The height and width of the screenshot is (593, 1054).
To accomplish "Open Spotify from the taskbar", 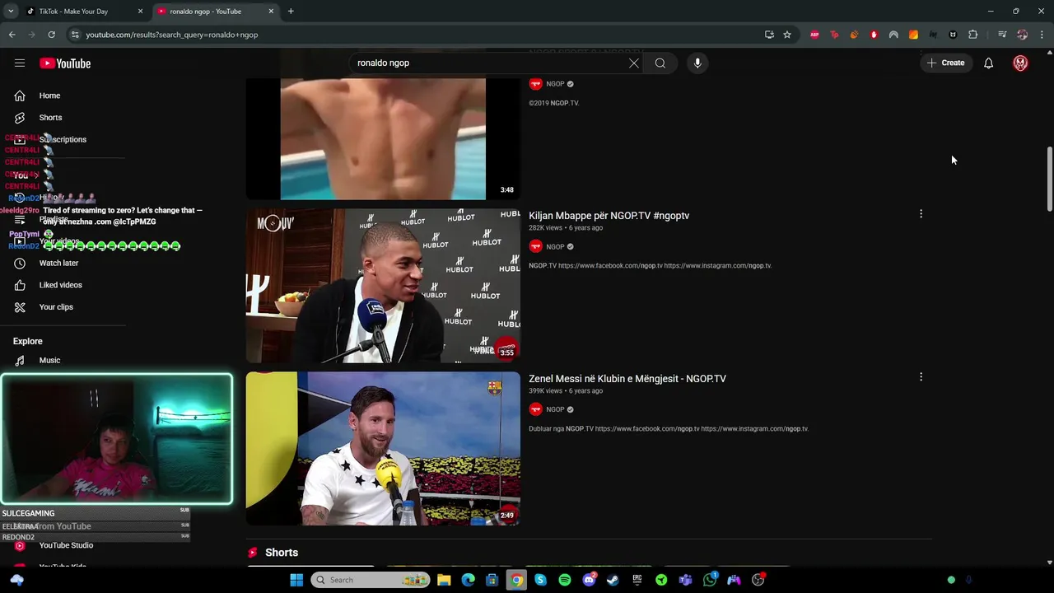I will 565,580.
